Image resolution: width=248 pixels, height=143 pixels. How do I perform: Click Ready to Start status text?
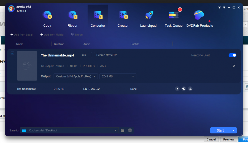point(200,55)
